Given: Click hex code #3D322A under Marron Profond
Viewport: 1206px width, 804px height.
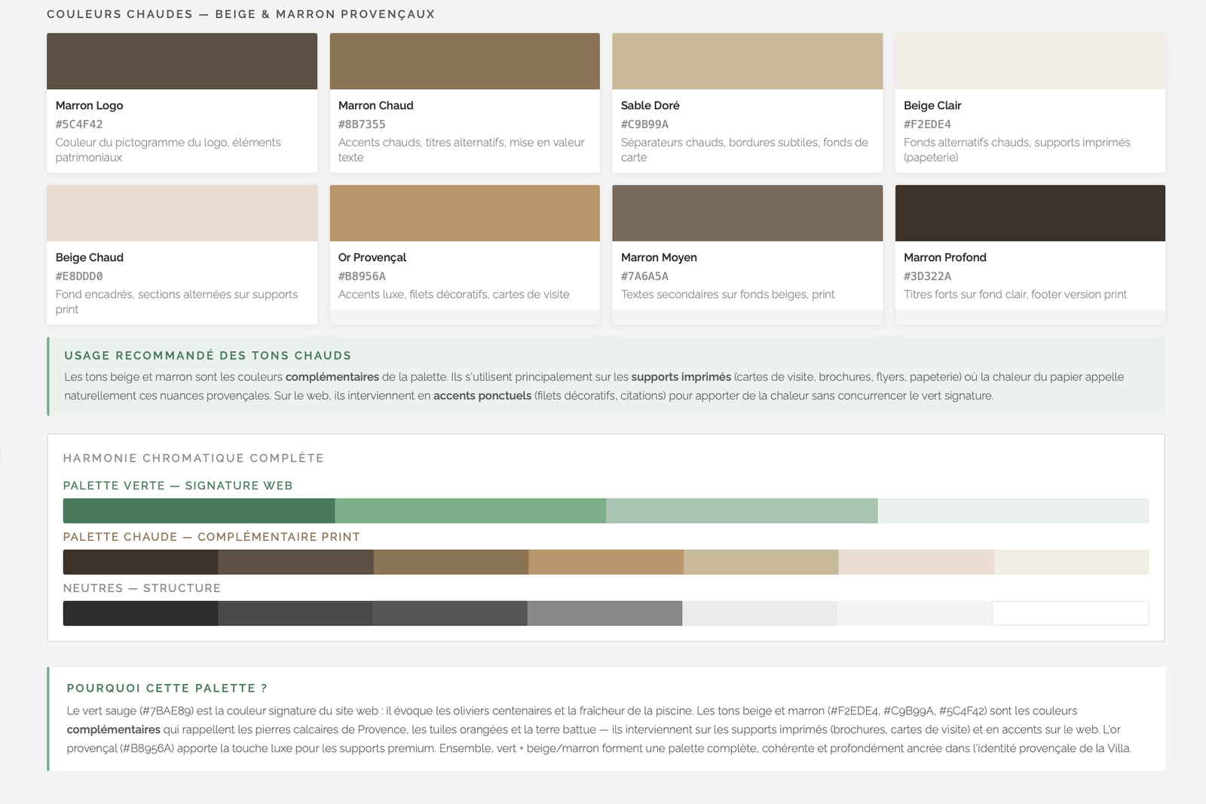Looking at the screenshot, I should pyautogui.click(x=927, y=277).
